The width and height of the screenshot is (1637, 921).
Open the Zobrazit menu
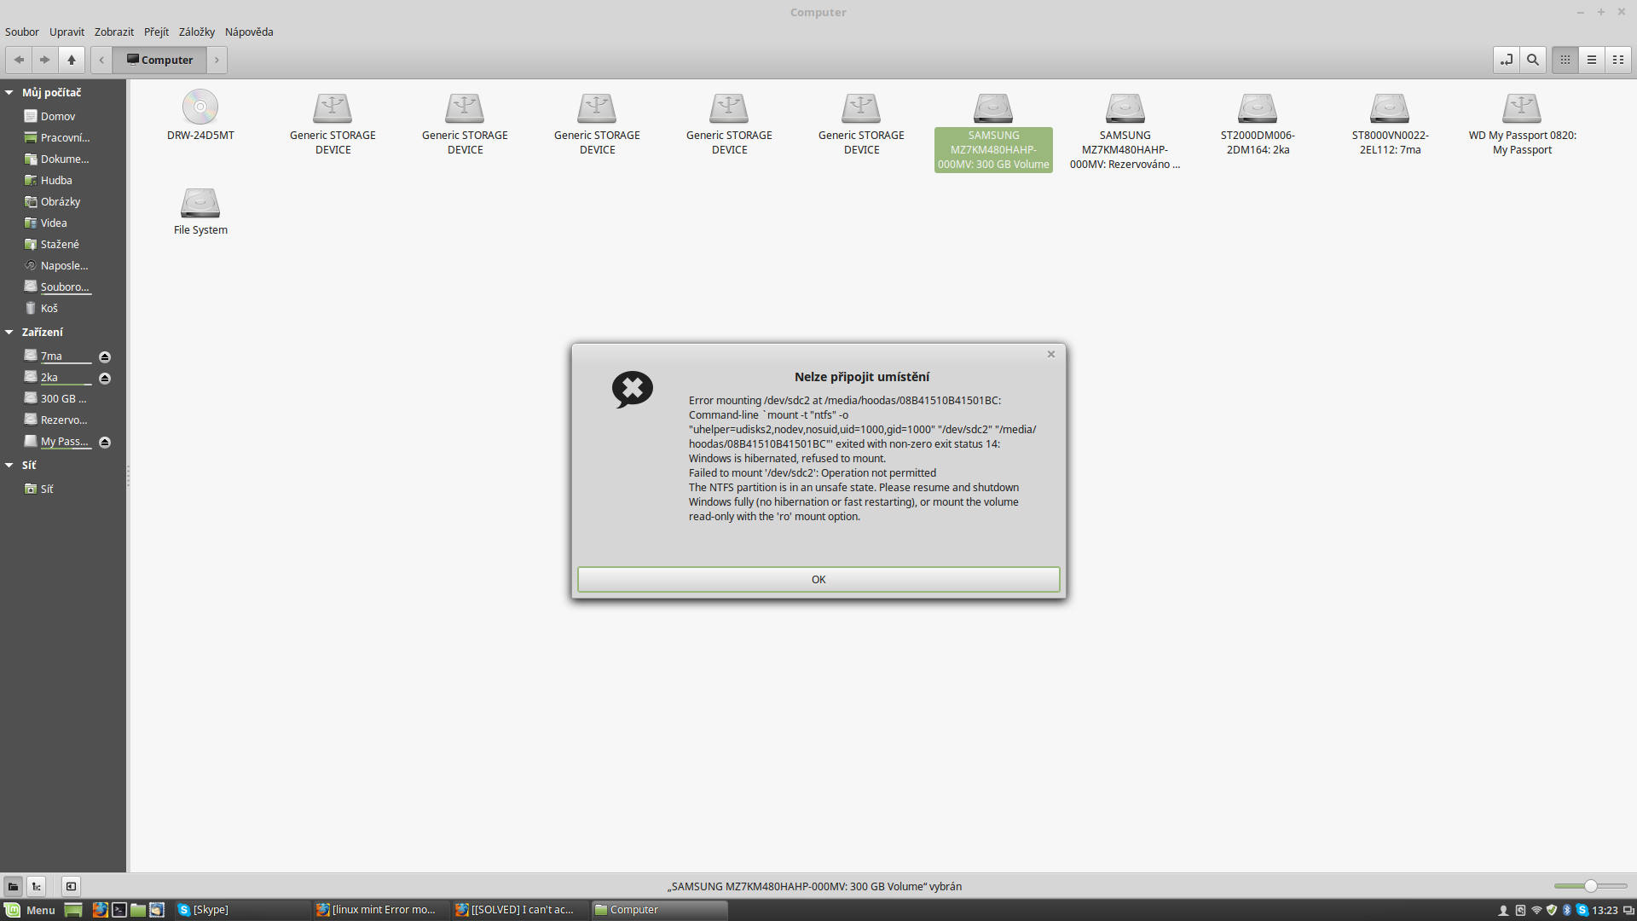pos(114,32)
